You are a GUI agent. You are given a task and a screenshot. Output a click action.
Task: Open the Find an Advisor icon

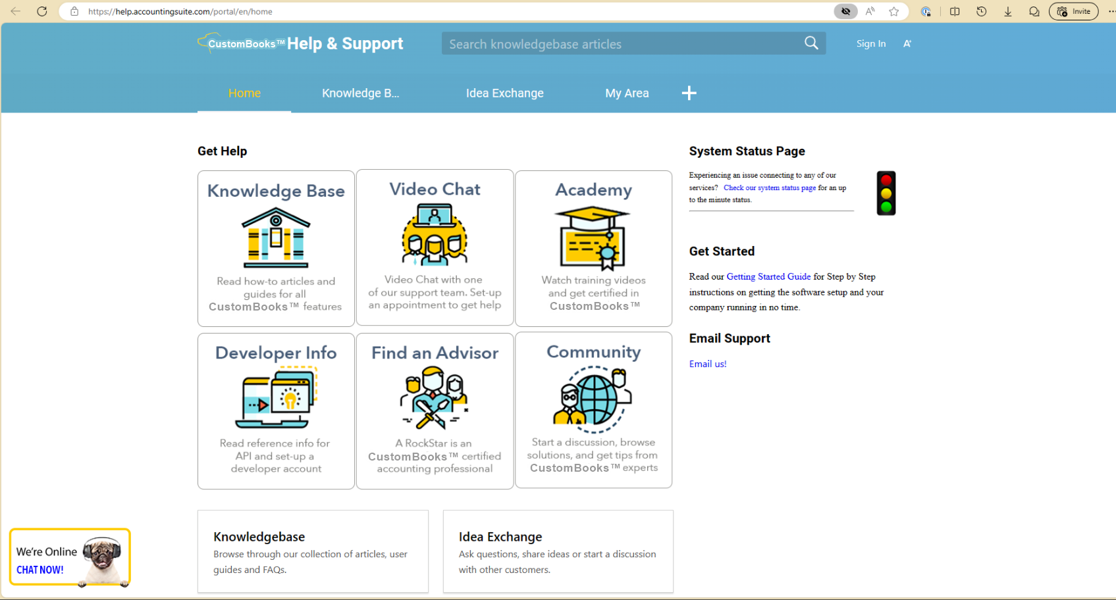[435, 397]
